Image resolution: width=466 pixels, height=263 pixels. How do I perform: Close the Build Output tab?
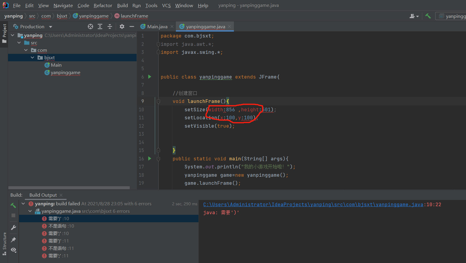(61, 195)
